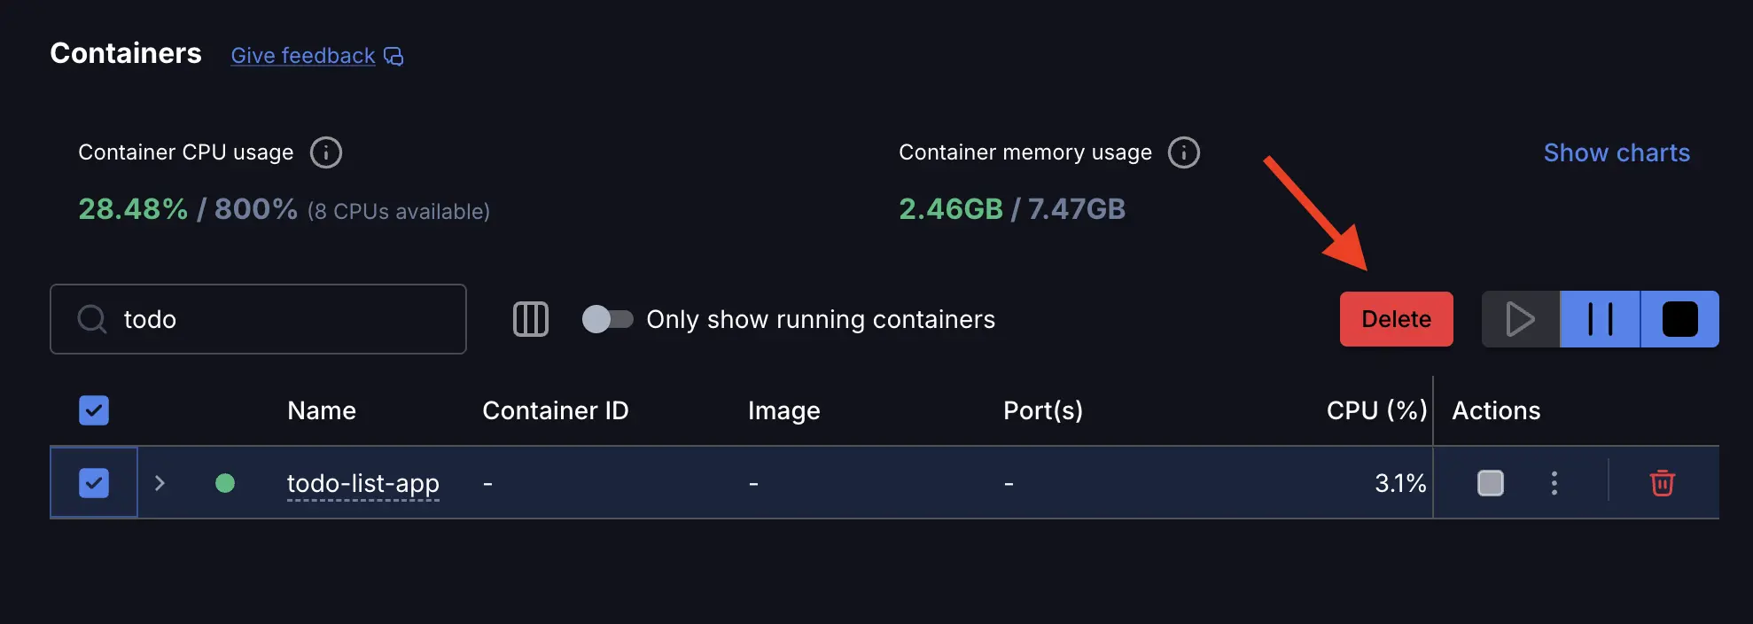Image resolution: width=1753 pixels, height=624 pixels.
Task: Uncheck the select-all checkbox in table header
Action: pos(93,410)
